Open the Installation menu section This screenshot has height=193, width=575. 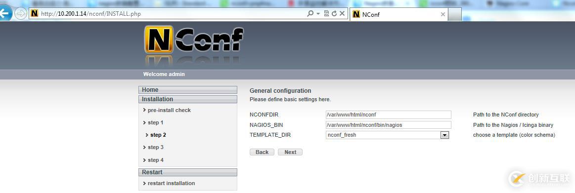[x=188, y=99]
